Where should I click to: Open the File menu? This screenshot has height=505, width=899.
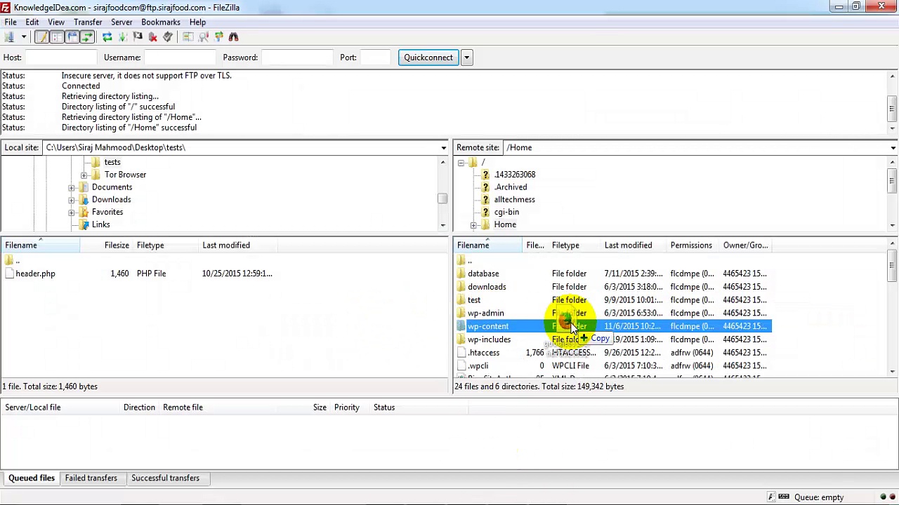coord(11,22)
